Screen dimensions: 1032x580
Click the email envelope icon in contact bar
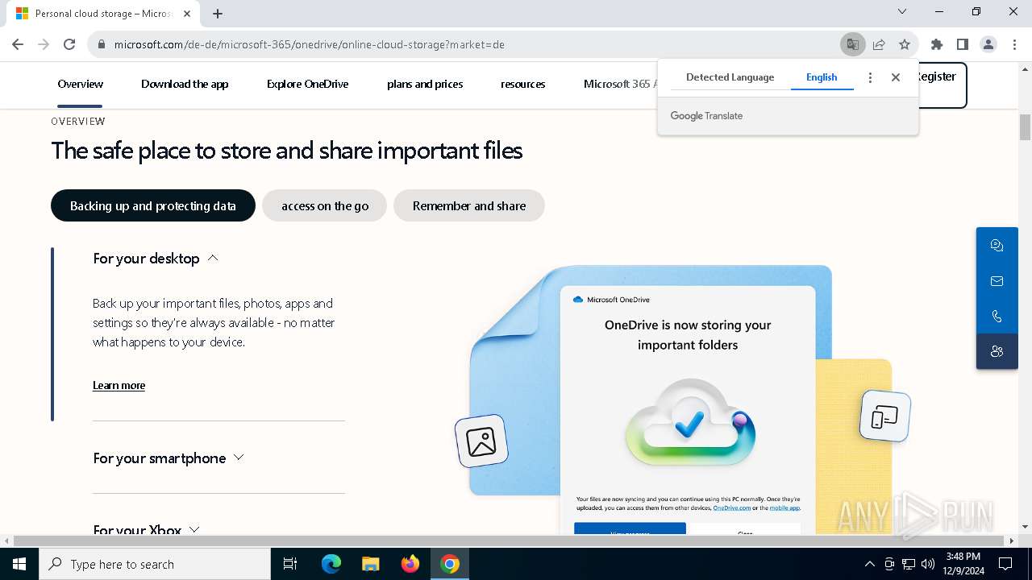997,281
